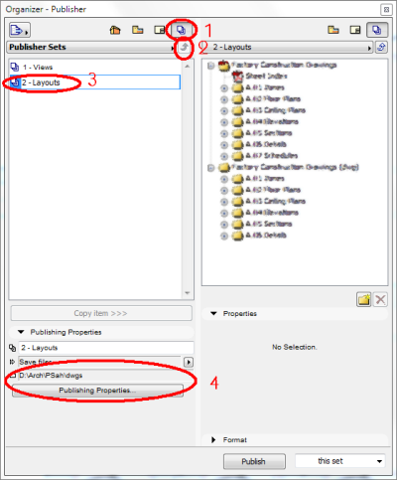Switch left pane to View Map
The height and width of the screenshot is (480, 397).
pyautogui.click(x=138, y=30)
